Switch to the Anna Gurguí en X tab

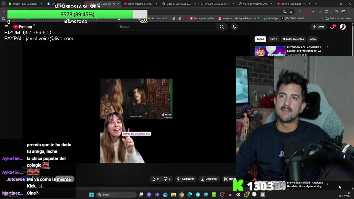[217, 4]
